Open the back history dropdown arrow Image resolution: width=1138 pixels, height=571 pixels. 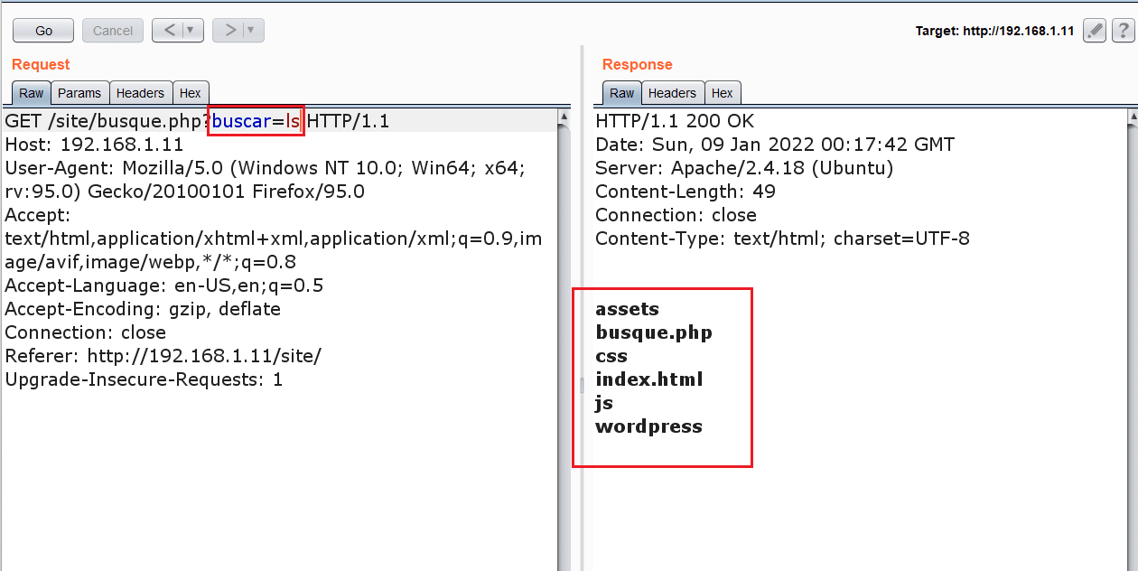coord(191,31)
